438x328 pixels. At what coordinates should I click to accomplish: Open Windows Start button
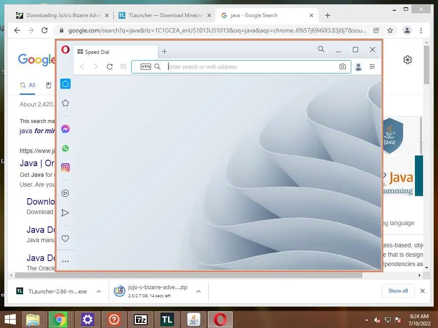10,319
